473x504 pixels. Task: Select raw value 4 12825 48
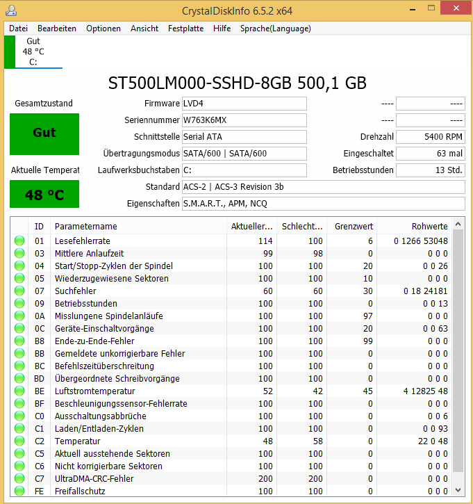coord(426,391)
